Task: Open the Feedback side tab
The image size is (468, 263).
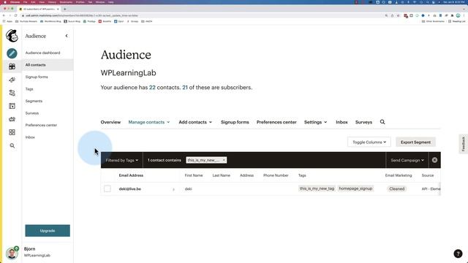Action: coord(463,144)
